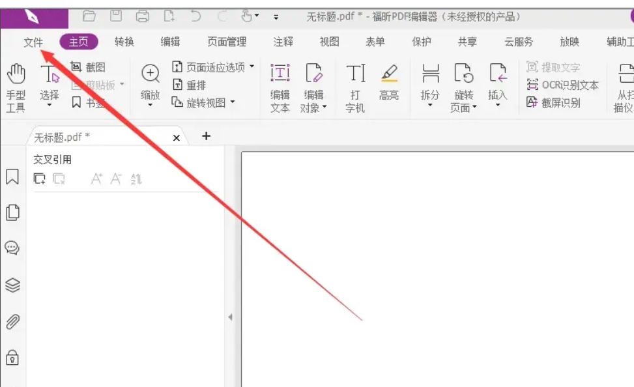Click the plus button to add new tab
This screenshot has width=634, height=387.
click(x=206, y=136)
